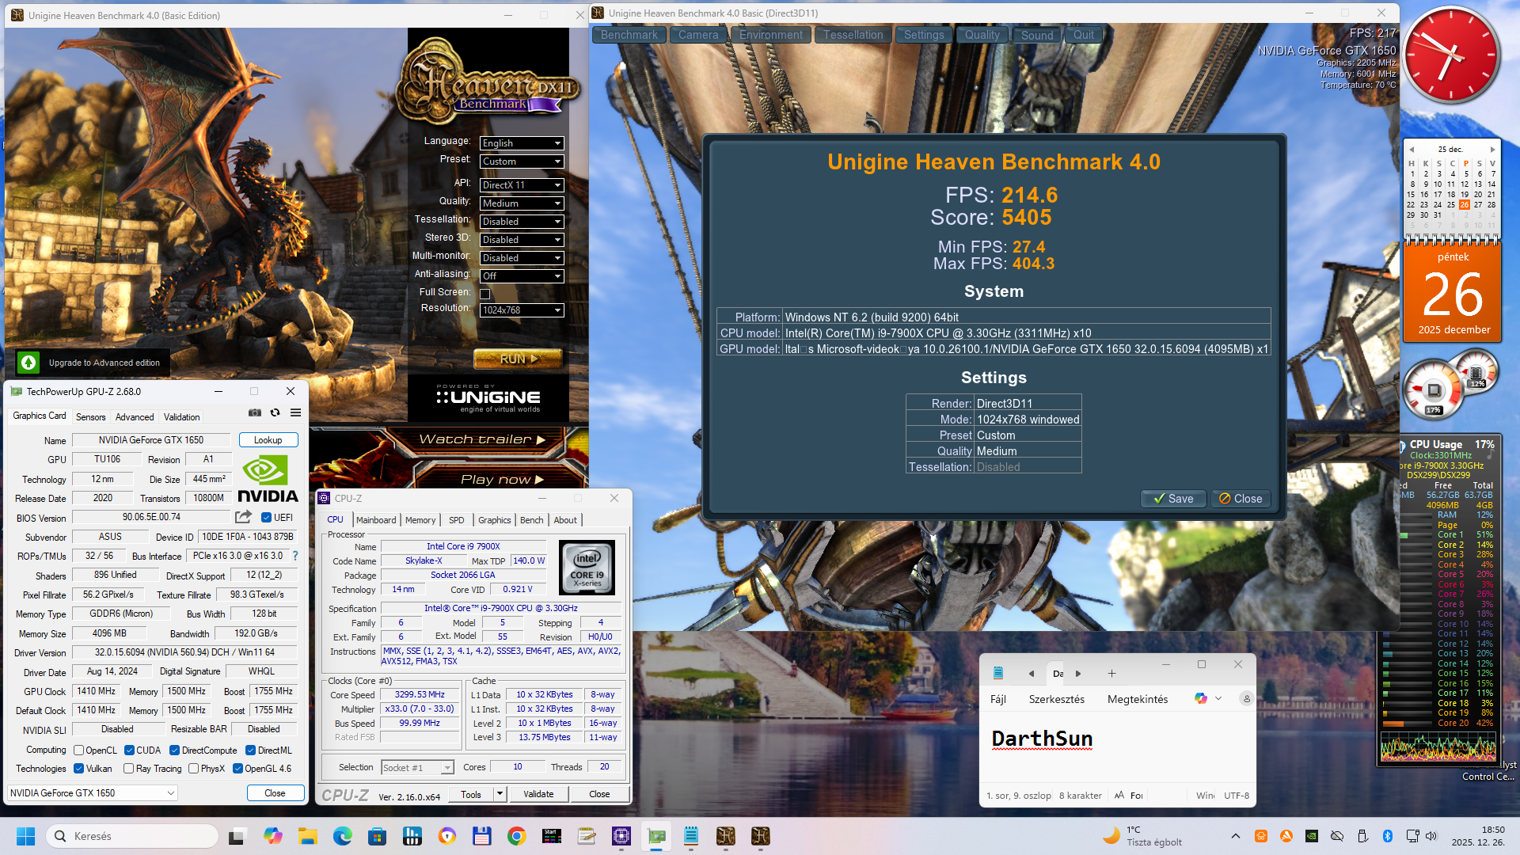Toggle the Ray Tracing checkbox
Image resolution: width=1520 pixels, height=855 pixels.
tap(129, 769)
